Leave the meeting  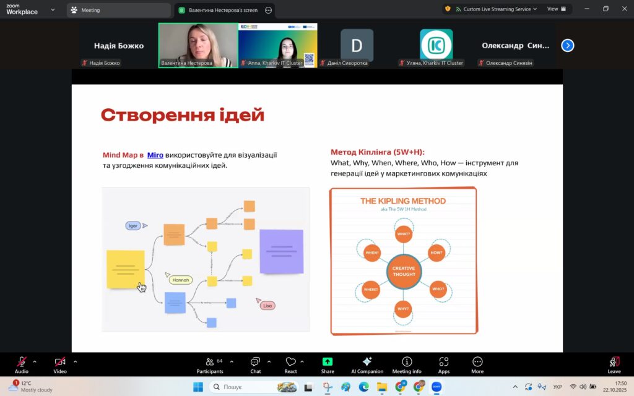(614, 363)
